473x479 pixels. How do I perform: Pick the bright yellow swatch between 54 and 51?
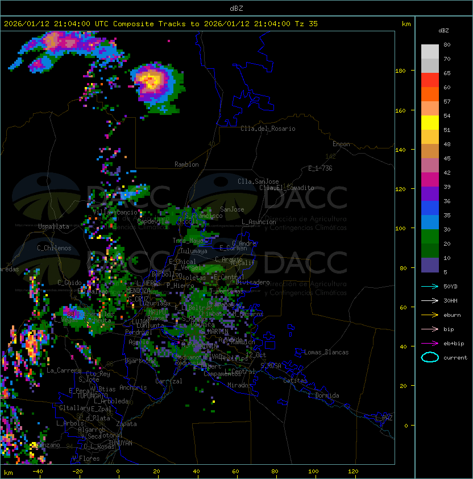tap(430, 122)
